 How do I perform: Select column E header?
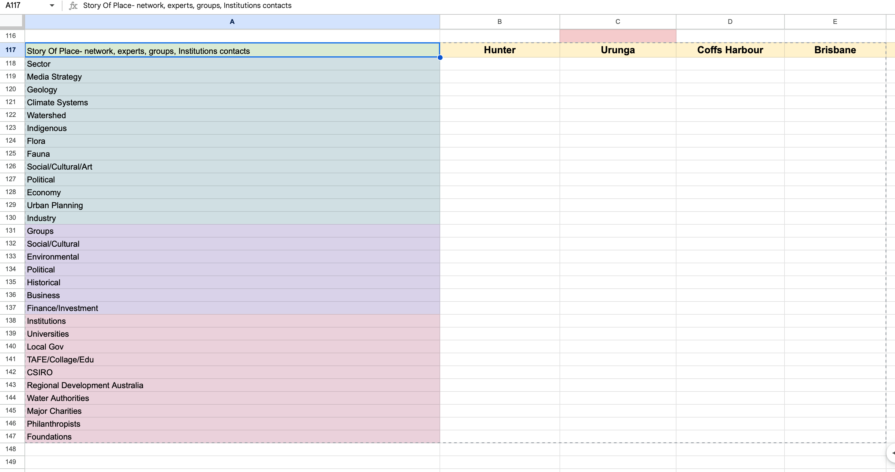(x=834, y=21)
